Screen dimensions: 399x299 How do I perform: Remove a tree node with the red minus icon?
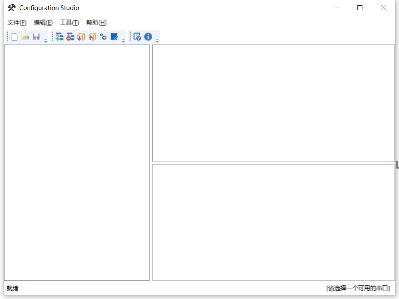(70, 37)
